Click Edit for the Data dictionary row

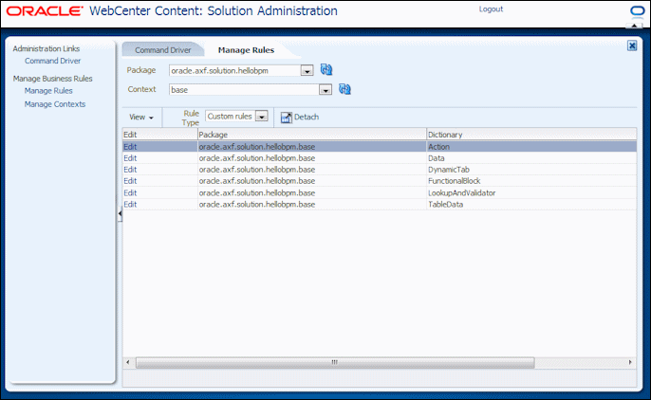130,158
